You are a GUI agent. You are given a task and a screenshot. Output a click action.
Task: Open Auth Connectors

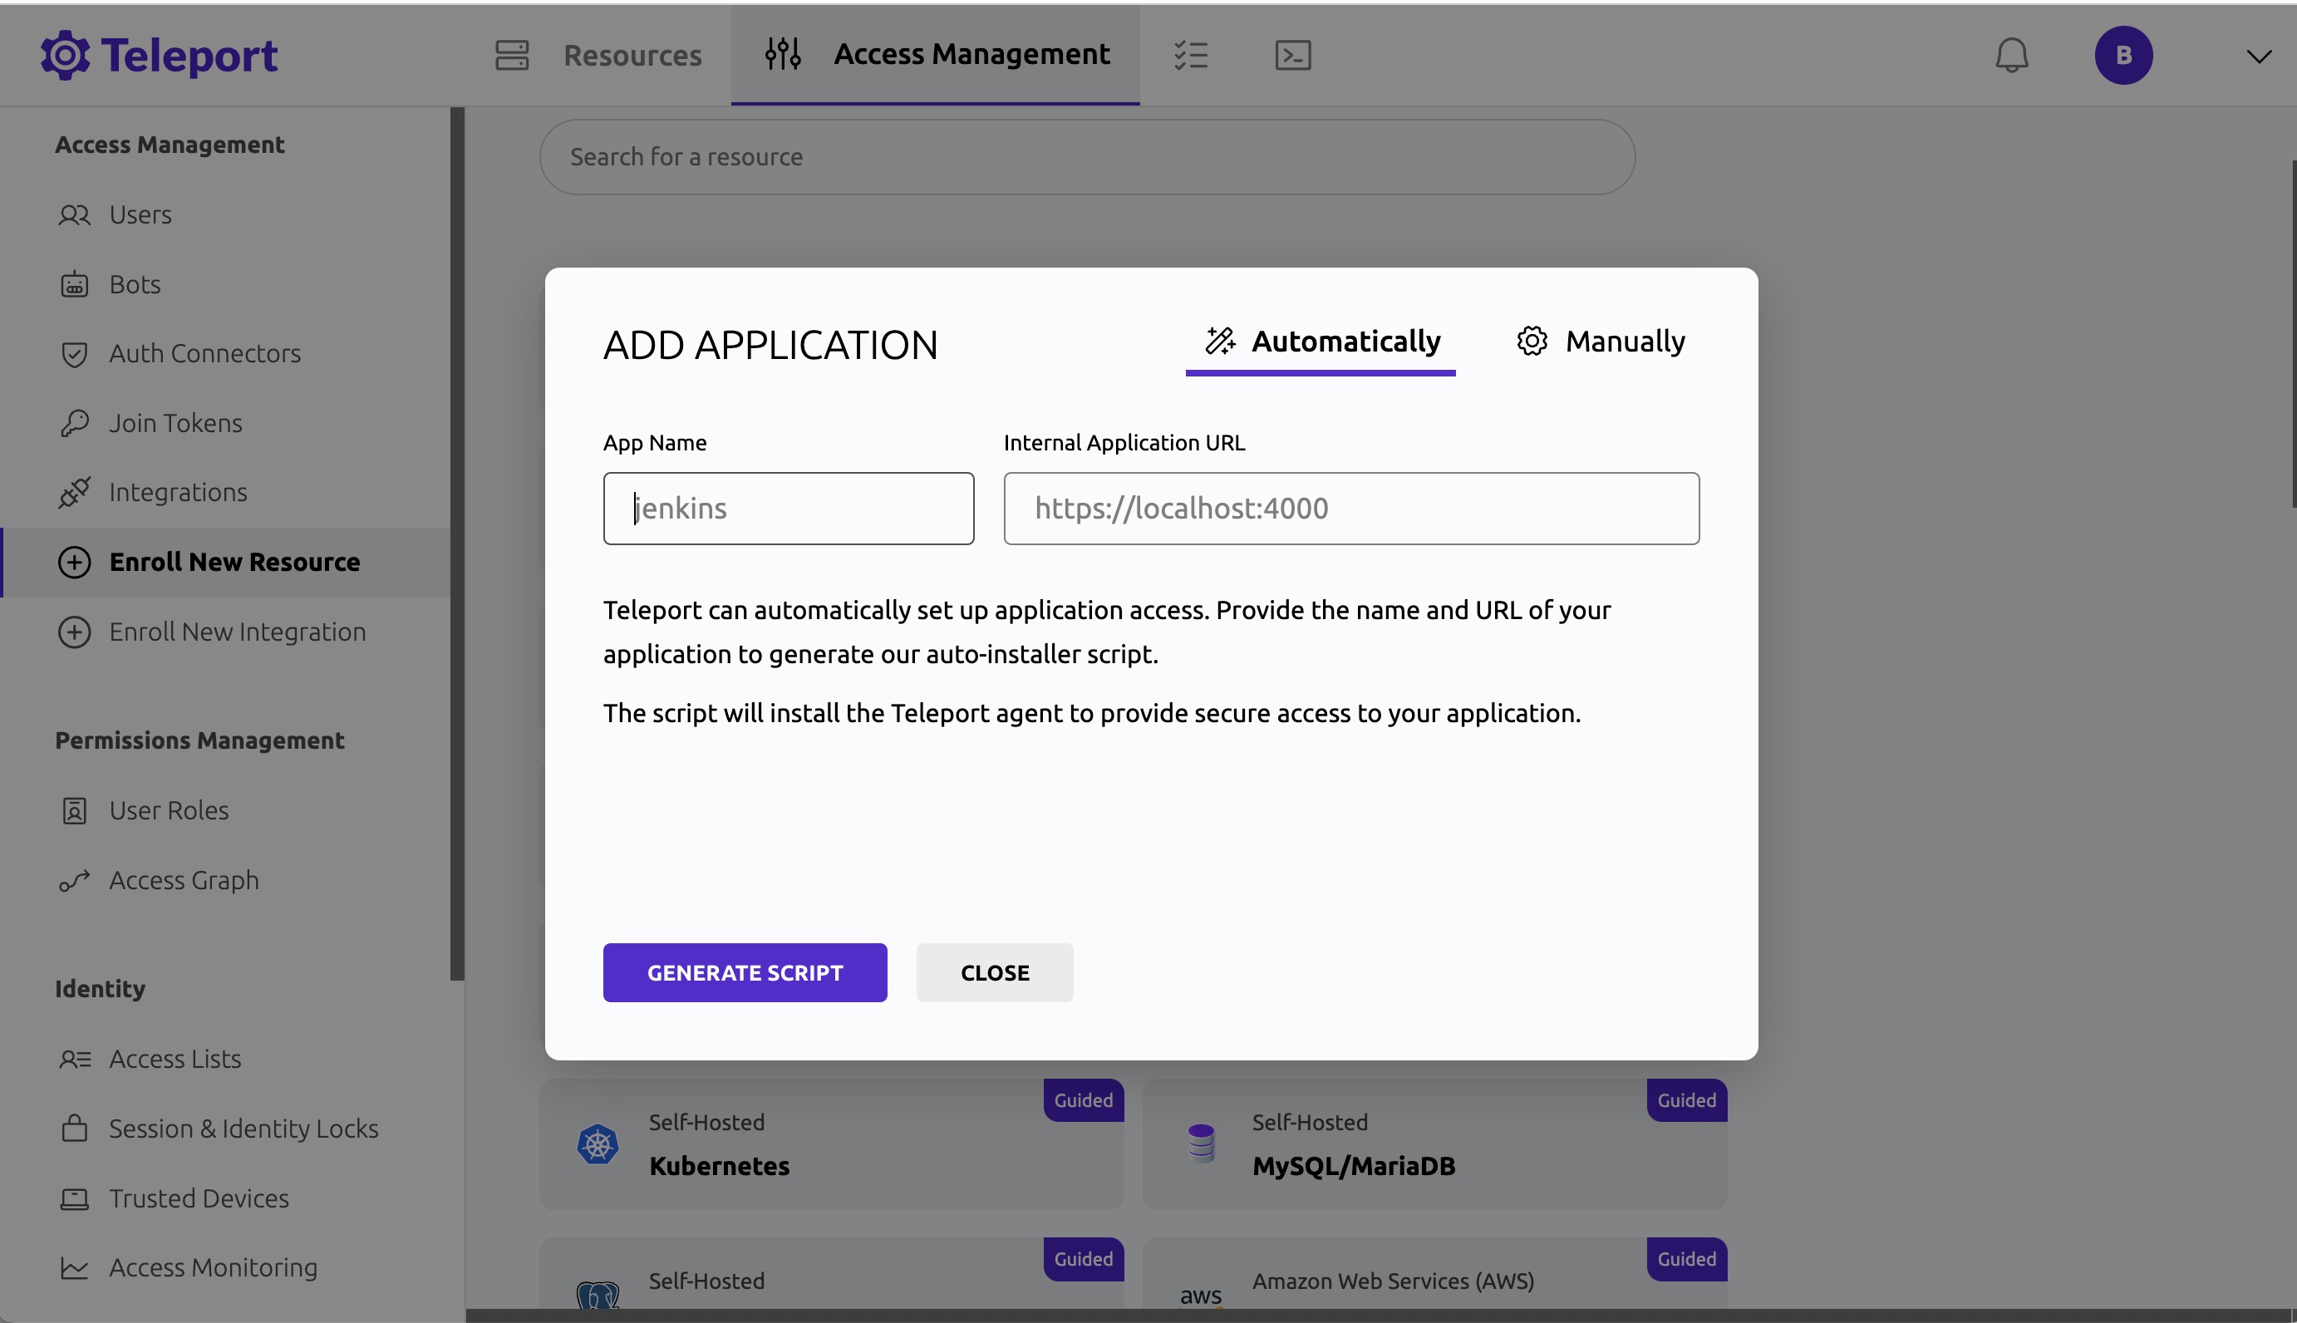(x=225, y=353)
